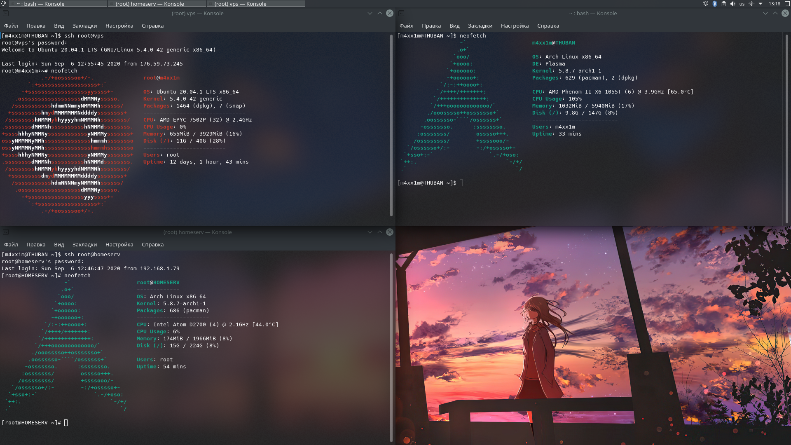Open Настройка menu in the homeserv Konsole
Screen dimensions: 791x445
coord(119,244)
